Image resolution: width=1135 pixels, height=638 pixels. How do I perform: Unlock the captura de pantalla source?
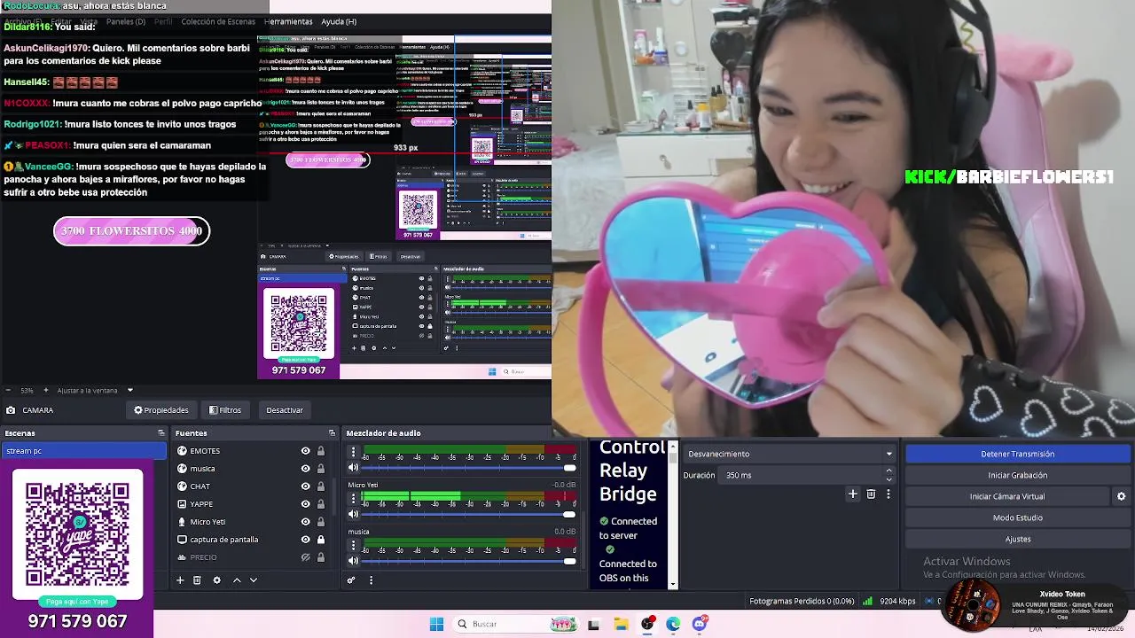pos(321,540)
